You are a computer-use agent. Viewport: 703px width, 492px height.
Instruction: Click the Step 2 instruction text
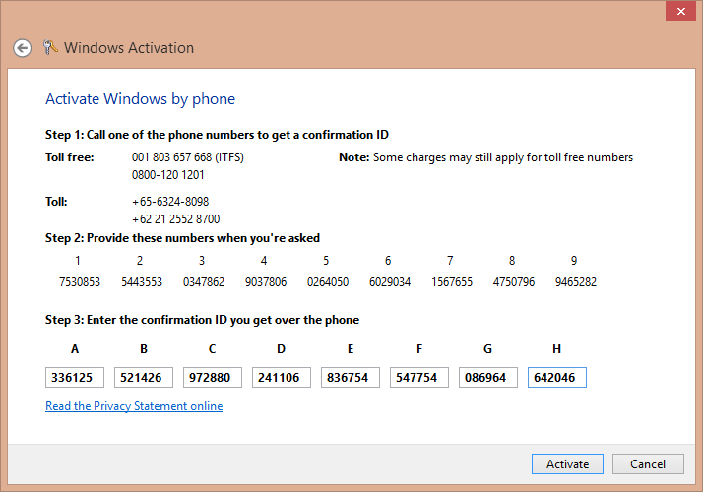(182, 238)
